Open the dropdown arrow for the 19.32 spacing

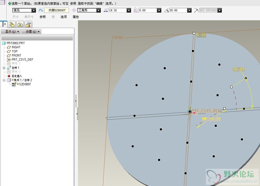(129, 10)
